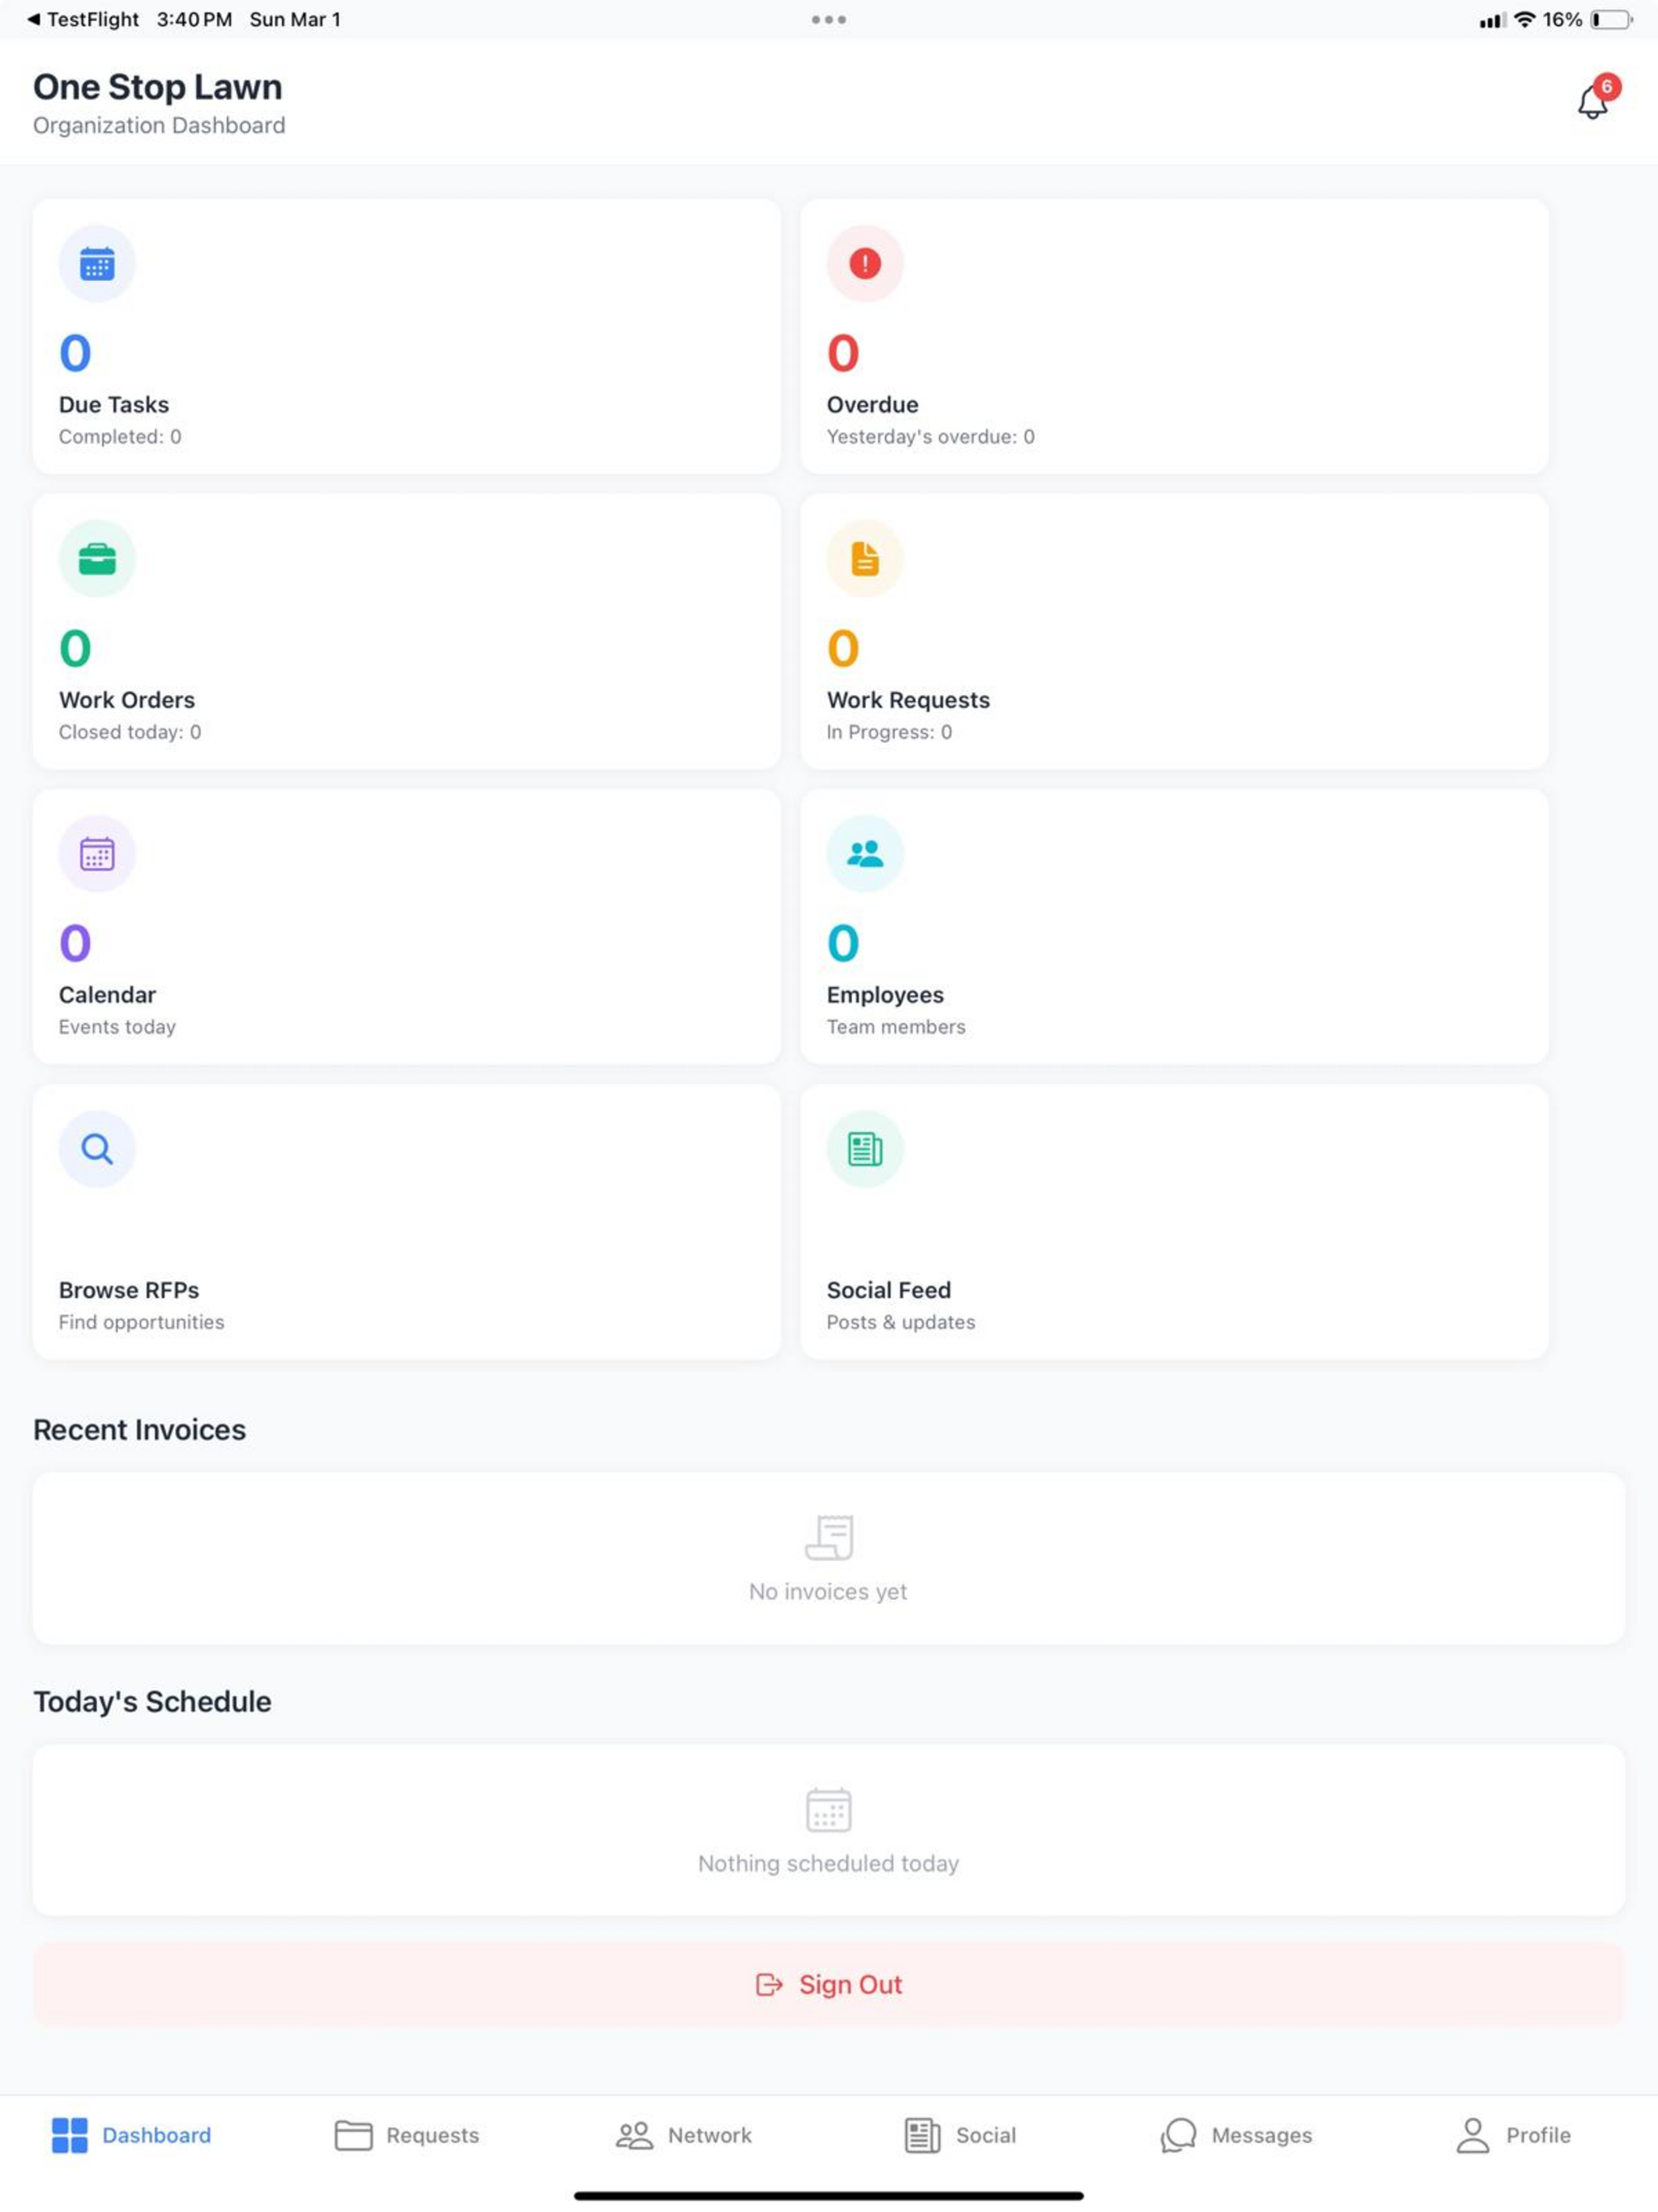Click the 'Events today' text
Viewport: 1658px width, 2212px height.
(x=117, y=1027)
